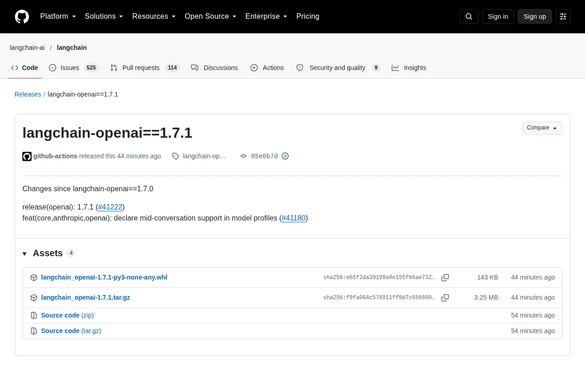Open the langchain repository link

(72, 48)
